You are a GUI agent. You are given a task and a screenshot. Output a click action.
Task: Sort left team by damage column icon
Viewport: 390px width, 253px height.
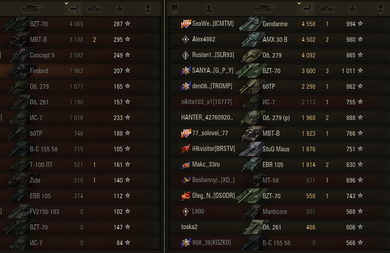[74, 9]
